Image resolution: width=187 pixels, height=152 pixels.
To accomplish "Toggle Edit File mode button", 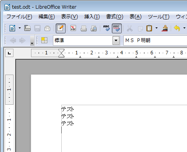I will (x=60, y=28).
